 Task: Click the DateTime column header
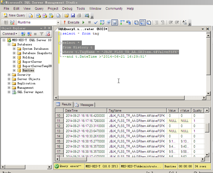coord(85,111)
